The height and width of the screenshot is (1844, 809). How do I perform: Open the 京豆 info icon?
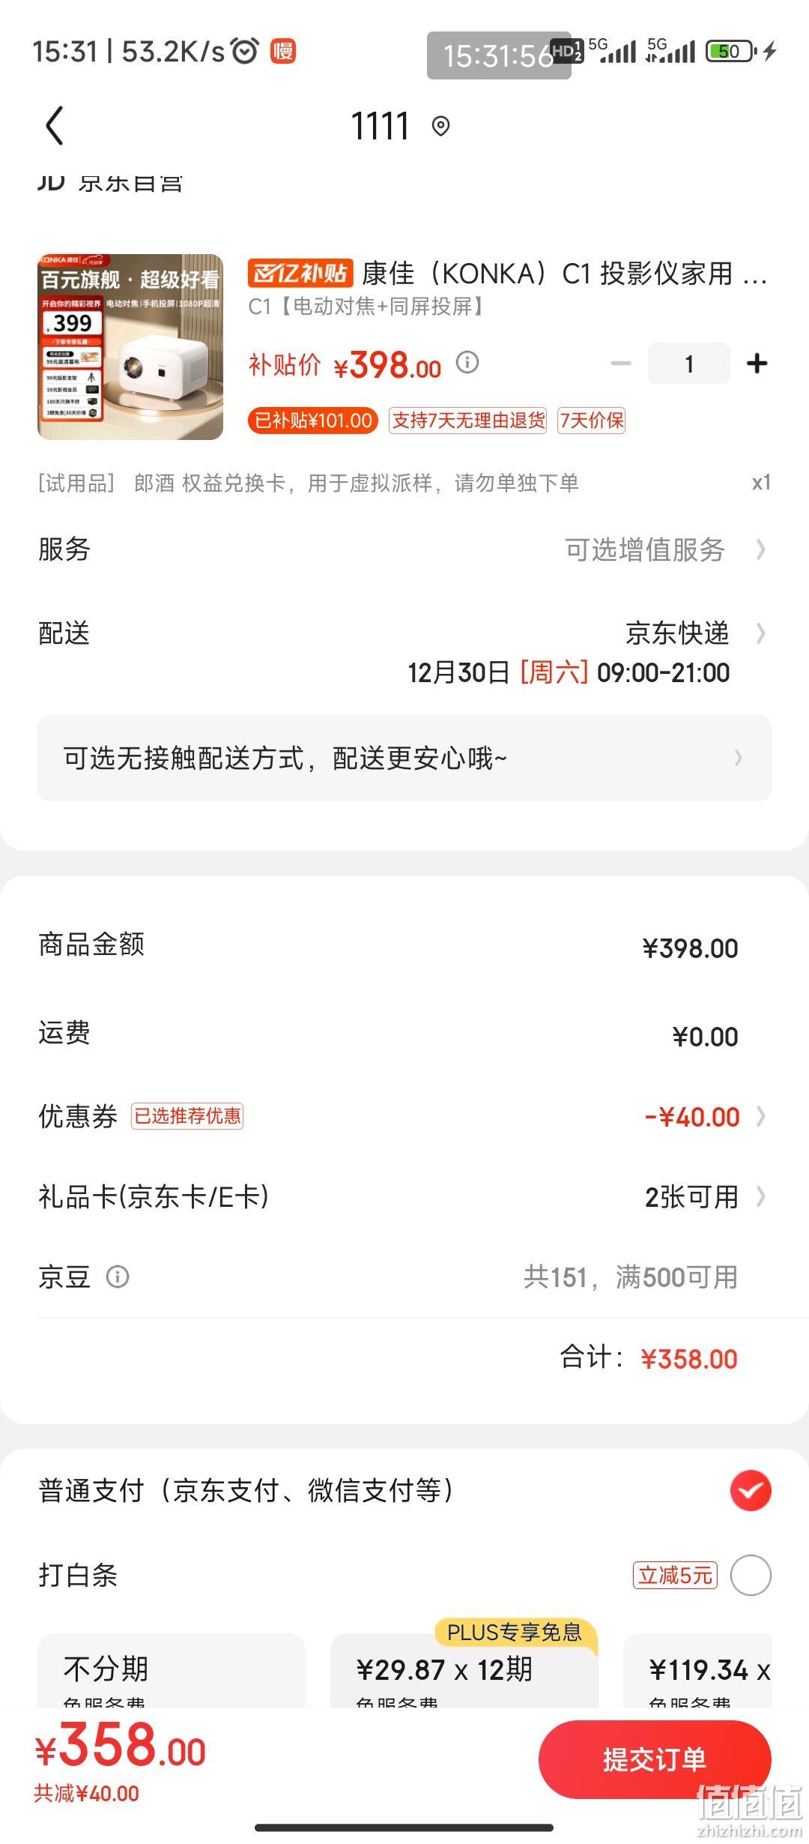[x=118, y=1277]
